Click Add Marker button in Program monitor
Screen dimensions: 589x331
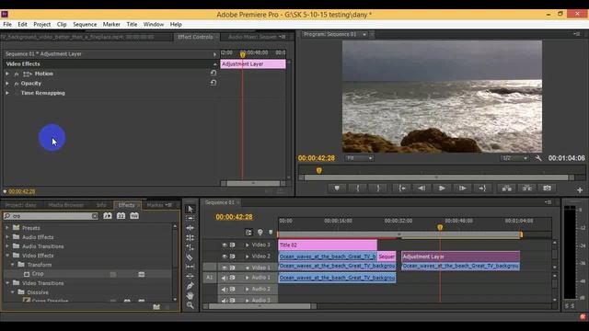[337, 188]
